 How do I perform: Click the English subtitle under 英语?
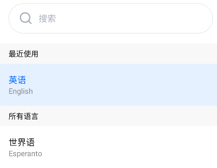[x=21, y=92]
